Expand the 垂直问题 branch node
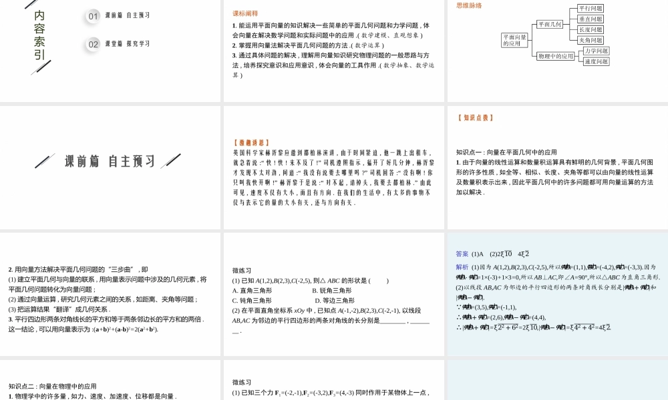Image resolution: width=668 pixels, height=400 pixels. pos(591,19)
